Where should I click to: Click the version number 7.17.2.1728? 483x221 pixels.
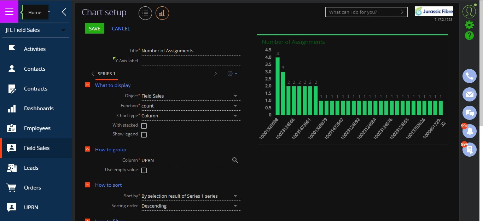tap(444, 20)
